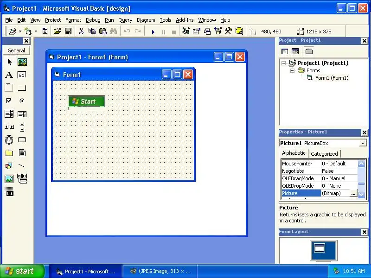The height and width of the screenshot is (278, 371).
Task: Select the DriveListBox tool in toolbox
Action: (x=22, y=140)
